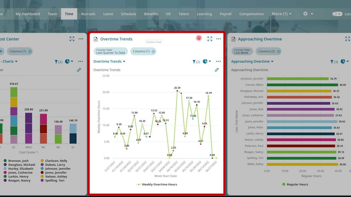The image size is (351, 197).
Task: Open Overtime Trends panel header options menu
Action: pos(219,39)
